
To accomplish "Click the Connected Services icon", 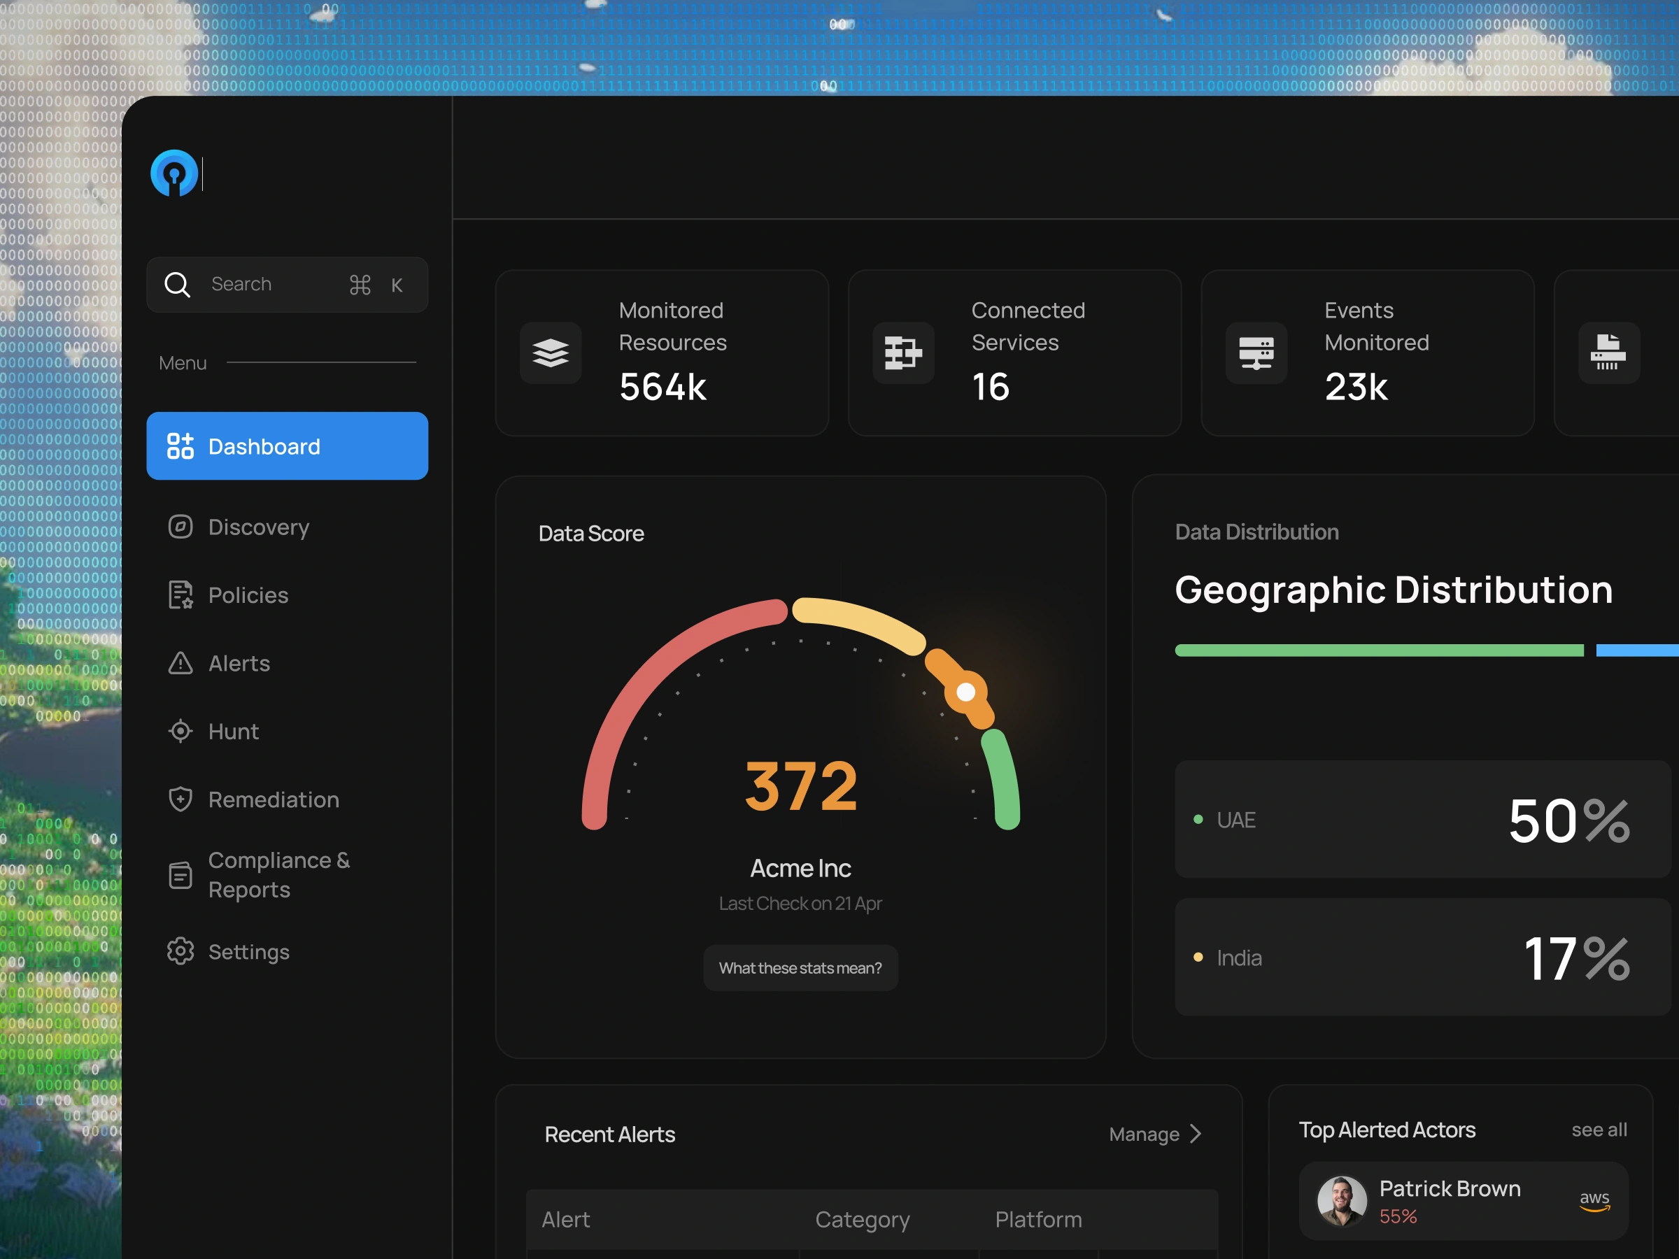I will (x=903, y=353).
